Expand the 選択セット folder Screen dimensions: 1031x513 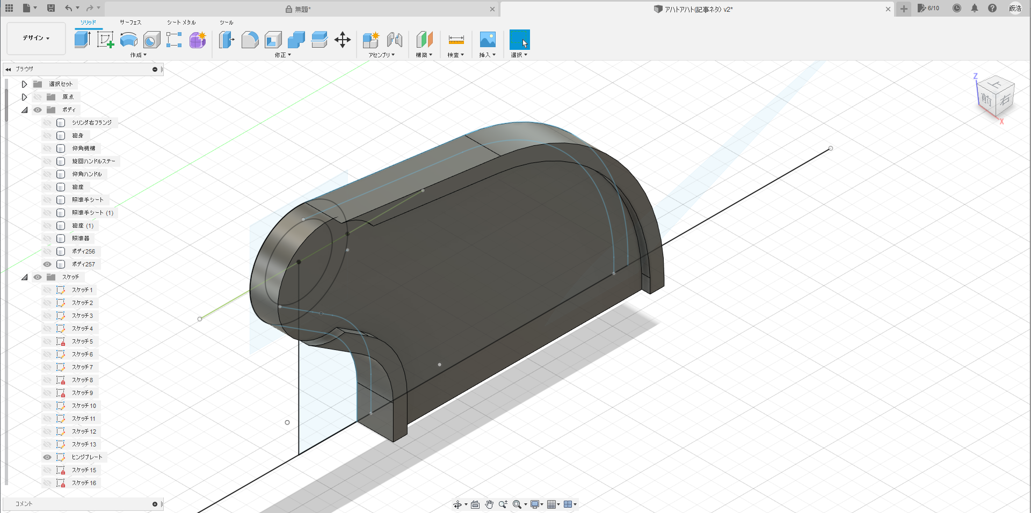coord(24,84)
